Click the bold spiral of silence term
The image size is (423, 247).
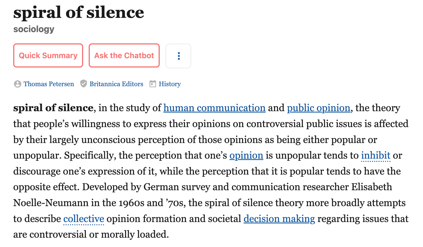point(53,108)
